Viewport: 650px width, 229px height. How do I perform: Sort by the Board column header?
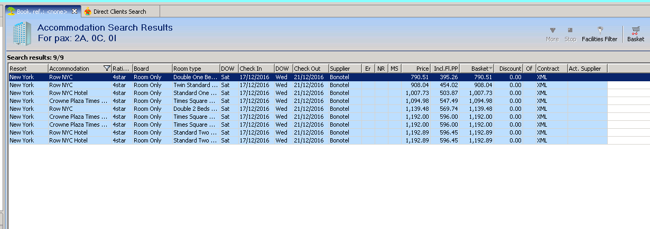coord(152,69)
